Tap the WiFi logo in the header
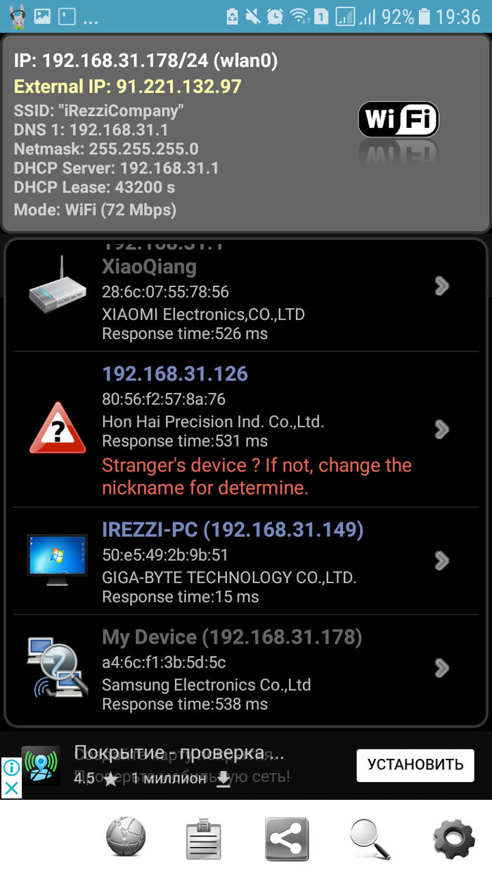Screen dimensions: 492x875 pyautogui.click(x=399, y=120)
